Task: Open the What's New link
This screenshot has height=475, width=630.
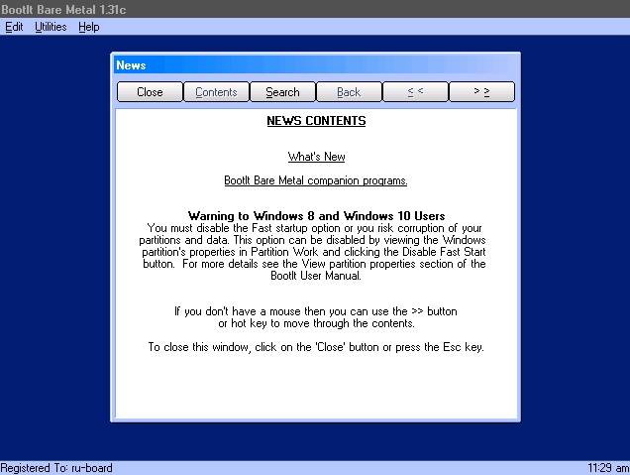Action: point(316,157)
